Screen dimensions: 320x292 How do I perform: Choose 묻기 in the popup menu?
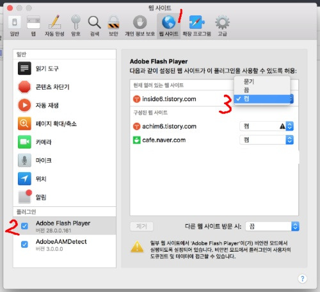(262, 81)
